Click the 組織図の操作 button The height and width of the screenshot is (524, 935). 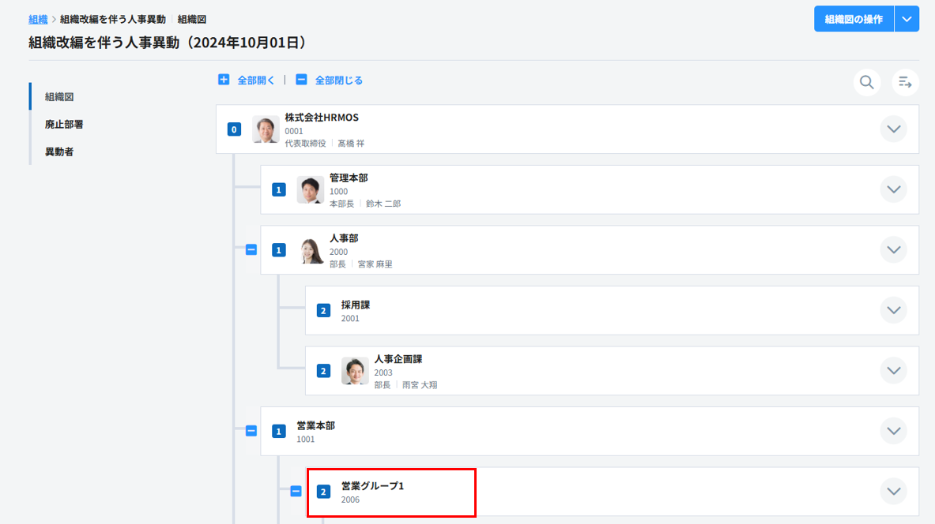pyautogui.click(x=854, y=19)
